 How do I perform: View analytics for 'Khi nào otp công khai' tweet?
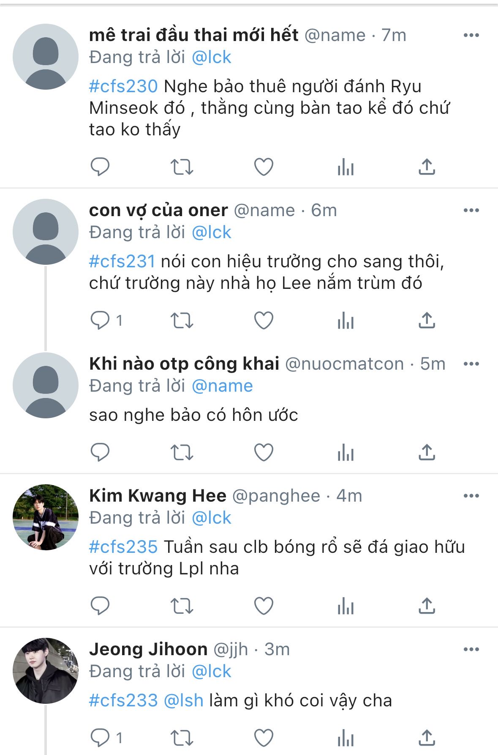click(x=345, y=452)
